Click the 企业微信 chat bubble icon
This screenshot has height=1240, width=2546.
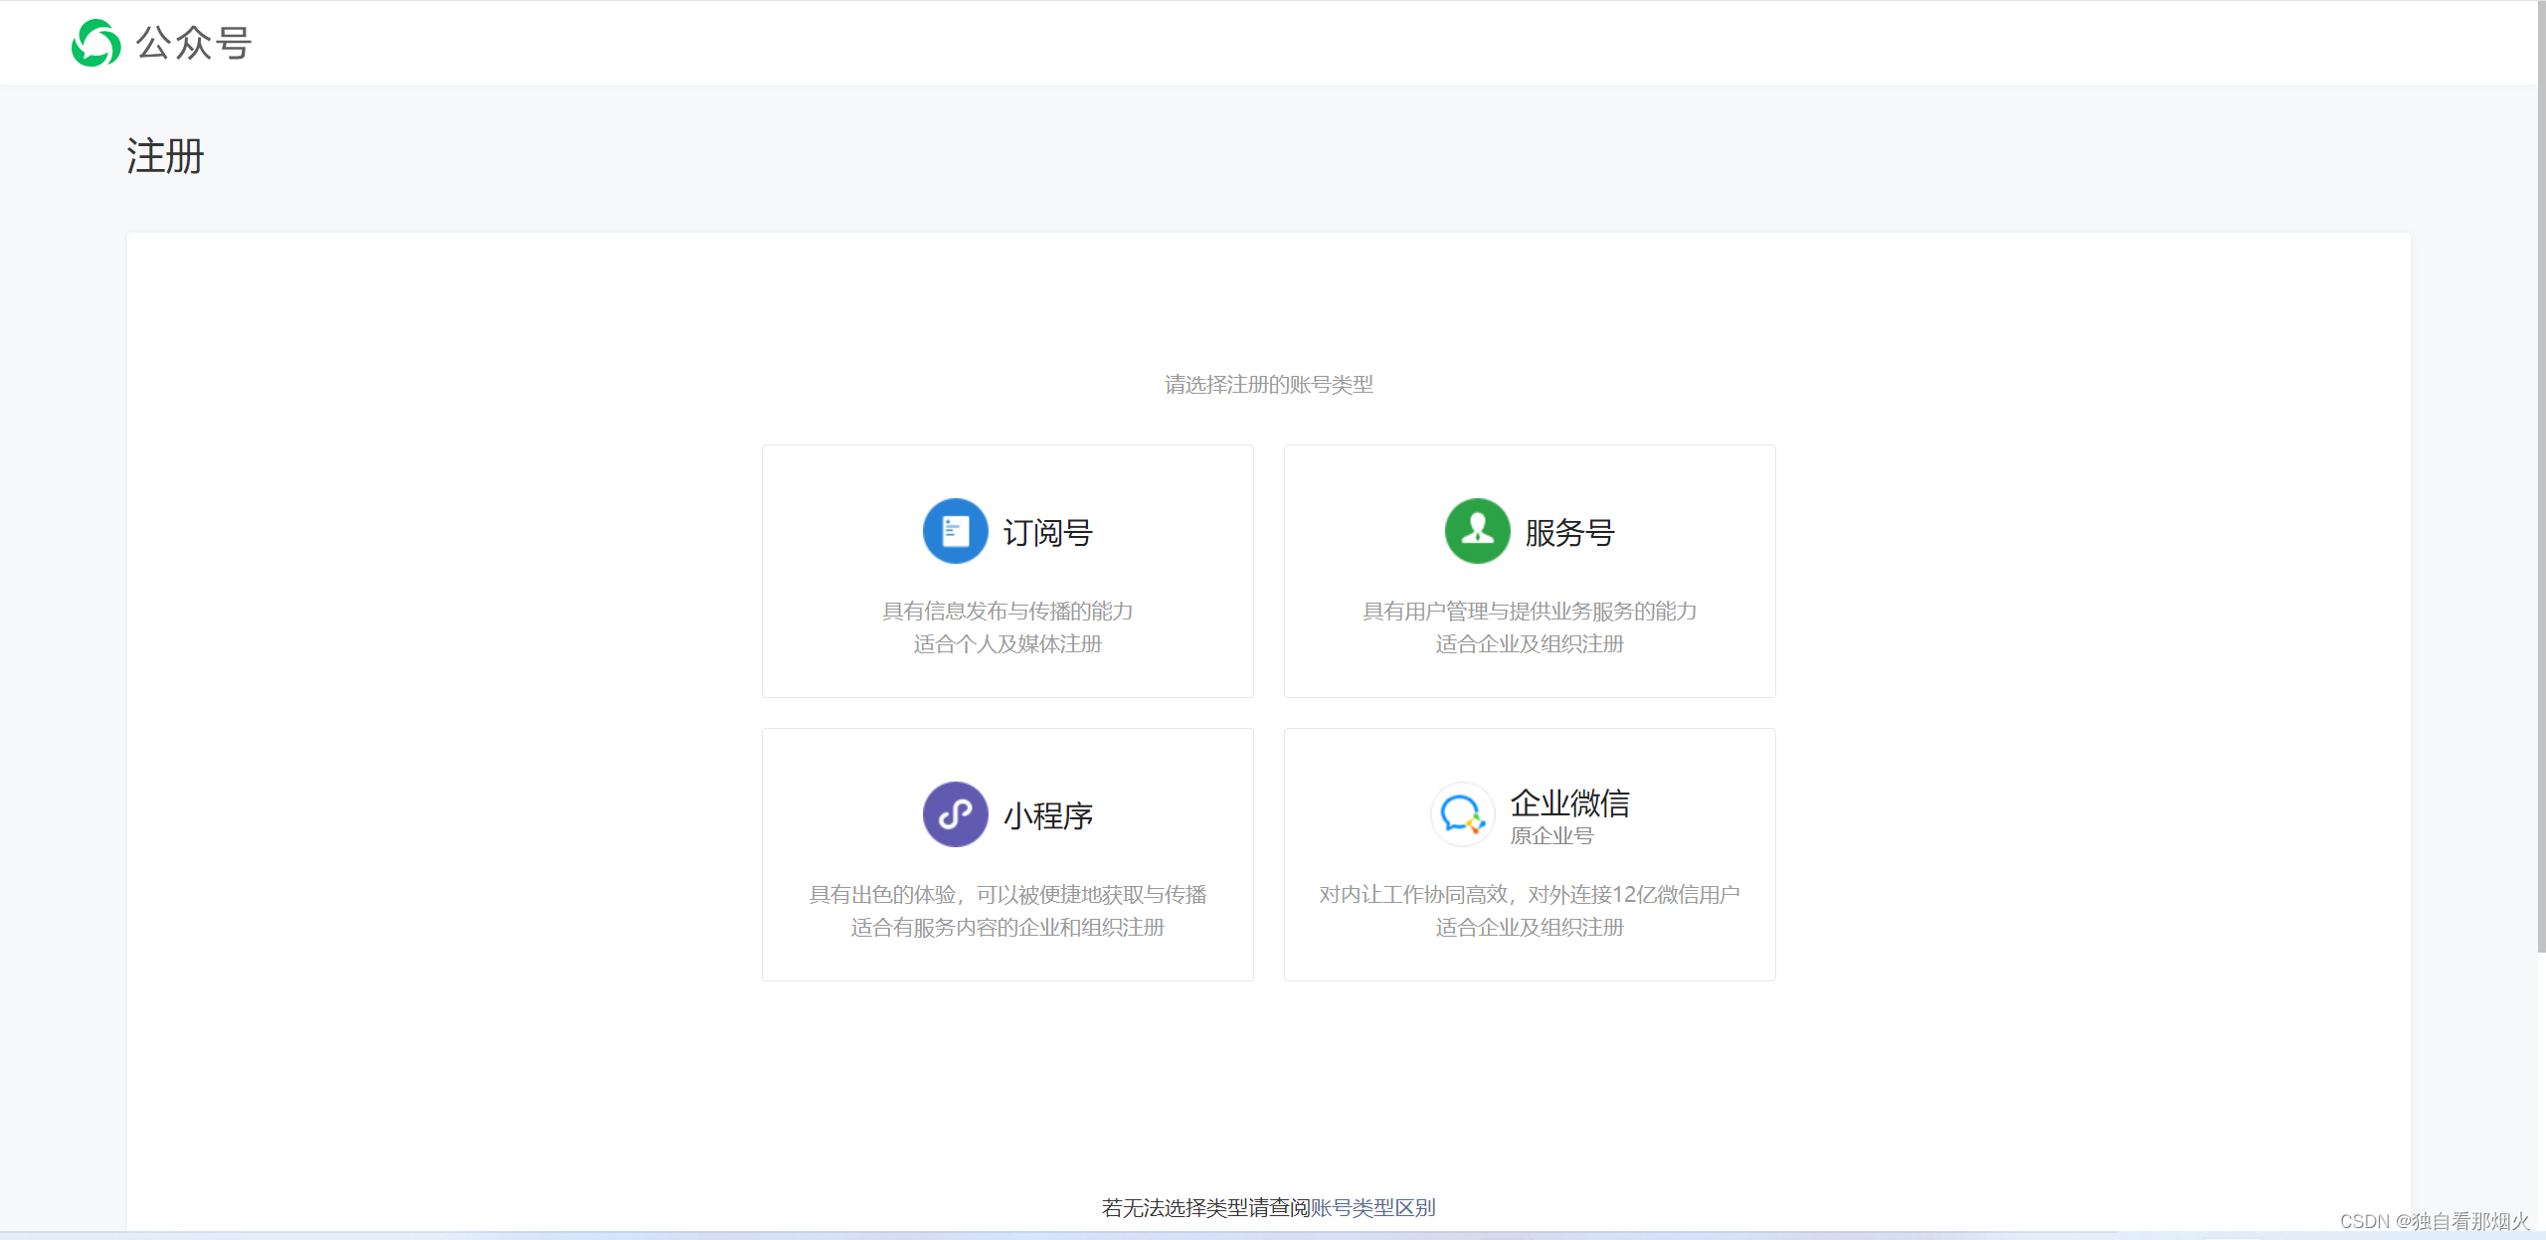click(1462, 814)
